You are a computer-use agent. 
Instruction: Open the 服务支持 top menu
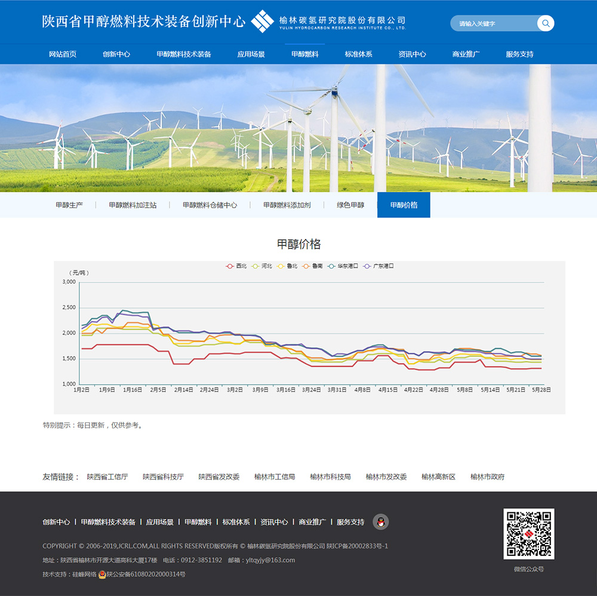click(519, 54)
